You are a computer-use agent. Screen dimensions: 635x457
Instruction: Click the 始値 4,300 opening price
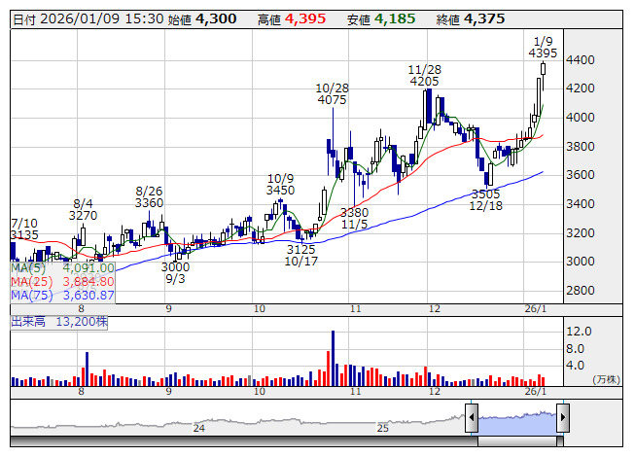pyautogui.click(x=202, y=19)
